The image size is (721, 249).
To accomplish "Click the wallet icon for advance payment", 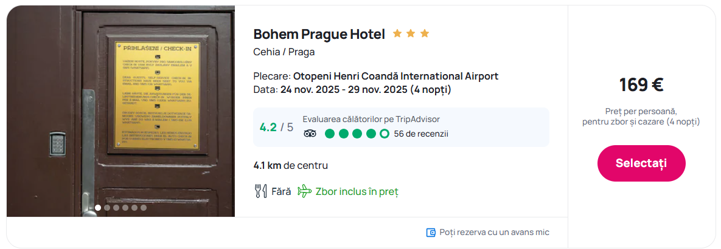I will coord(431,233).
